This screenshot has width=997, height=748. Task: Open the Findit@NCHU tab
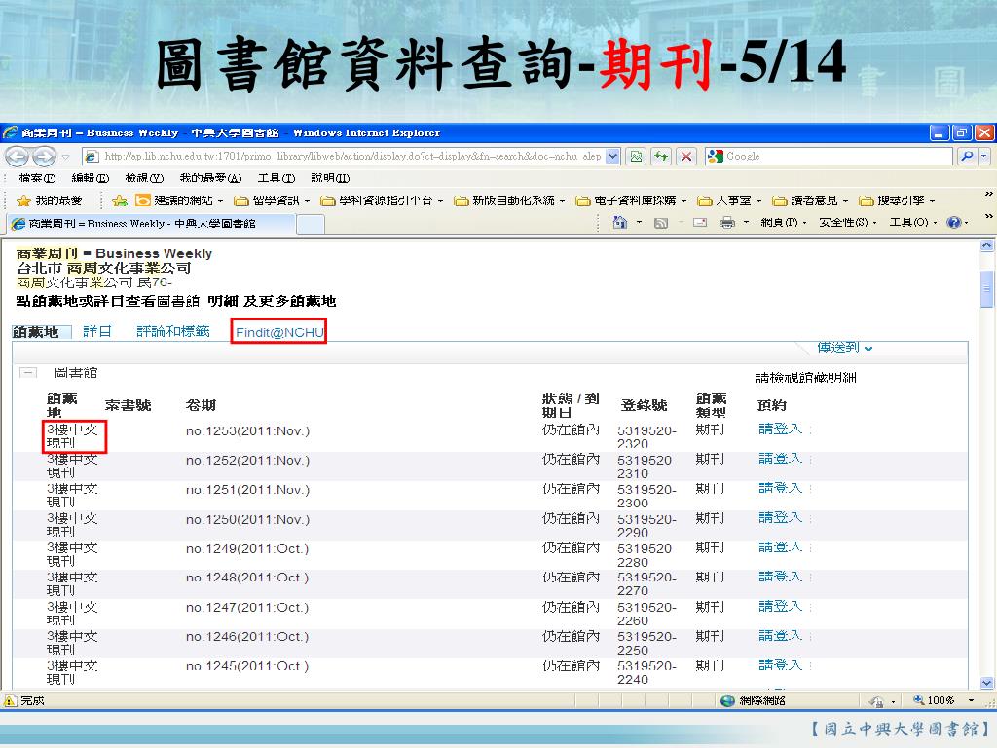click(279, 332)
